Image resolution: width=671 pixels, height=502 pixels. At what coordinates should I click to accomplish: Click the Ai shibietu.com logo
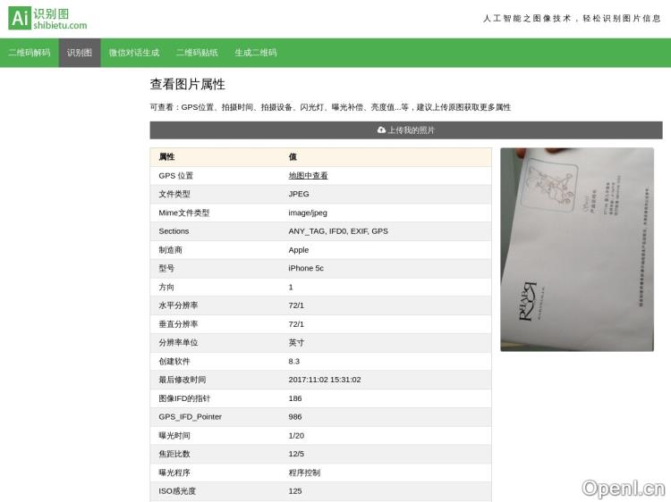click(47, 19)
